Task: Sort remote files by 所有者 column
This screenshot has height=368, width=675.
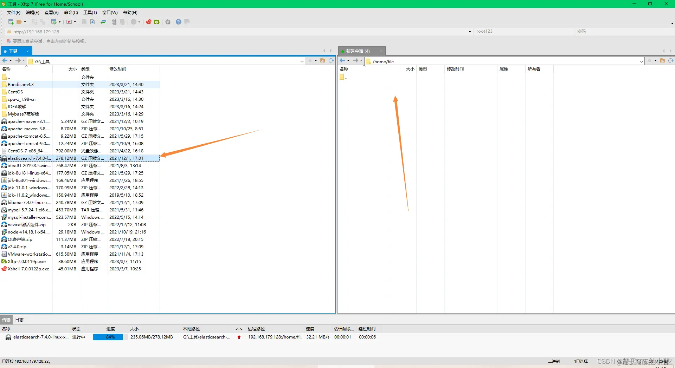Action: (539, 69)
